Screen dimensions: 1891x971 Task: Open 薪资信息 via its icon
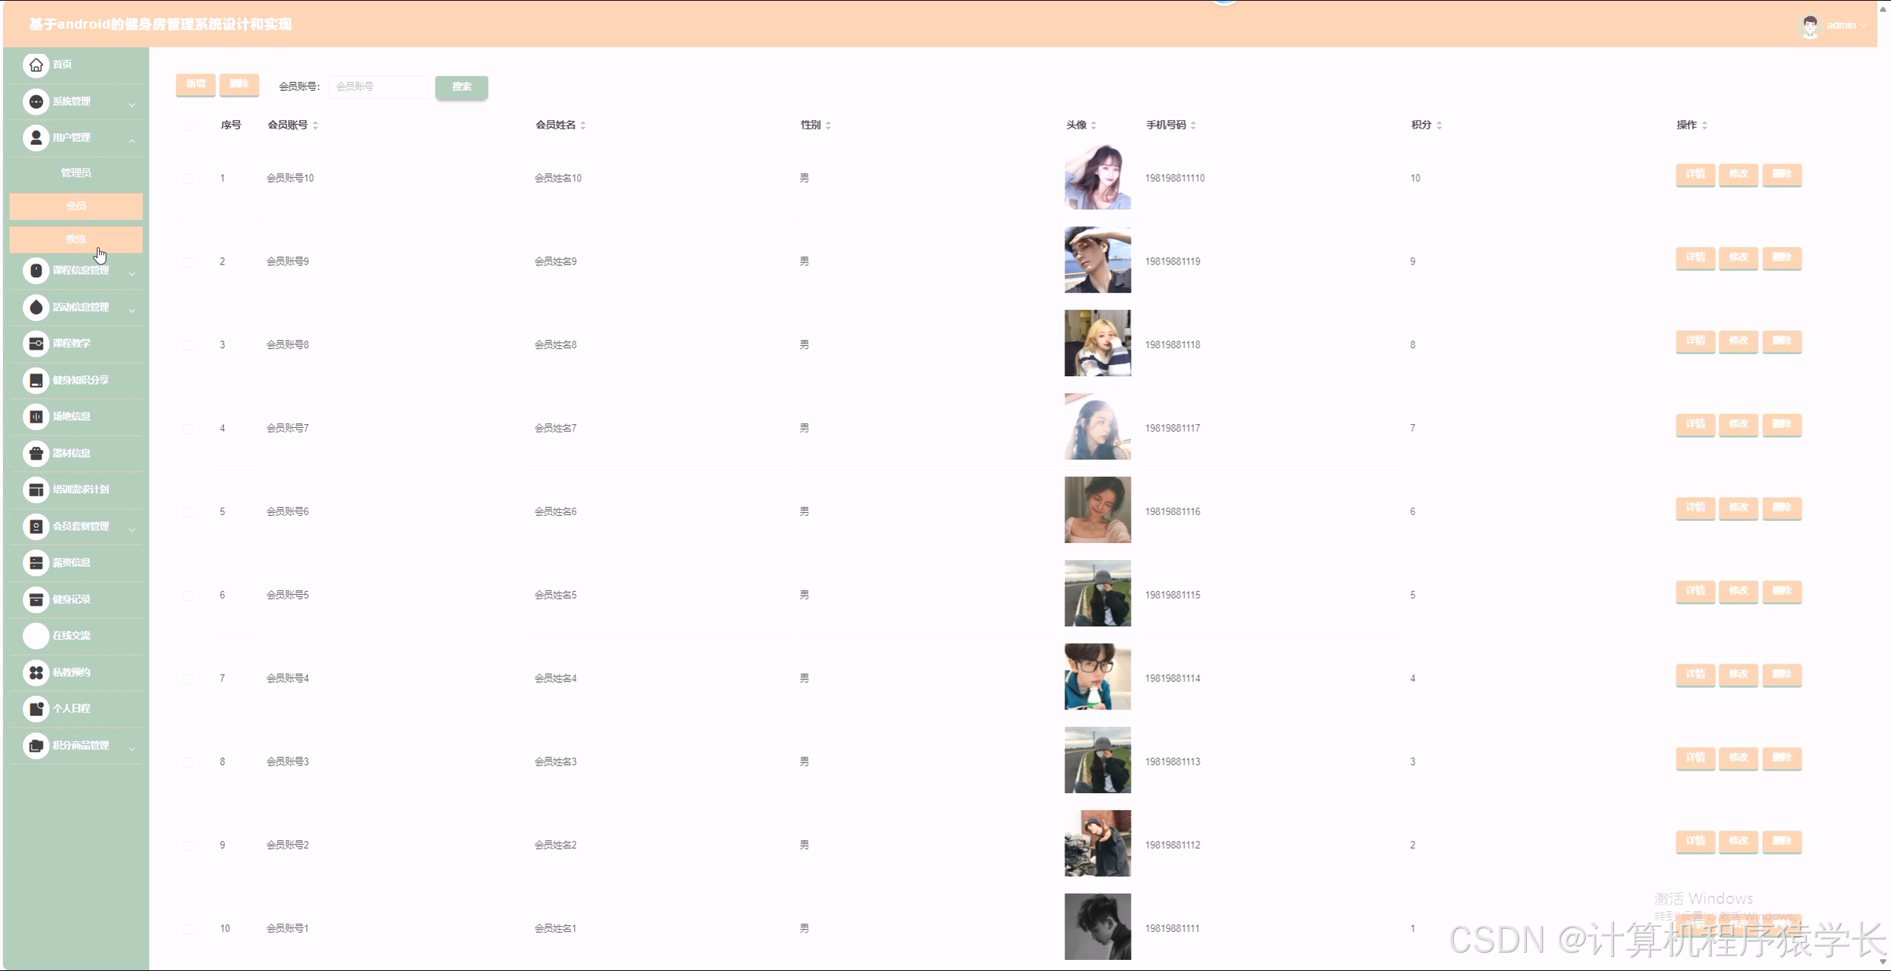pyautogui.click(x=35, y=562)
